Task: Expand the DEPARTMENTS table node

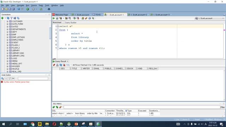Action: [x=7, y=29]
